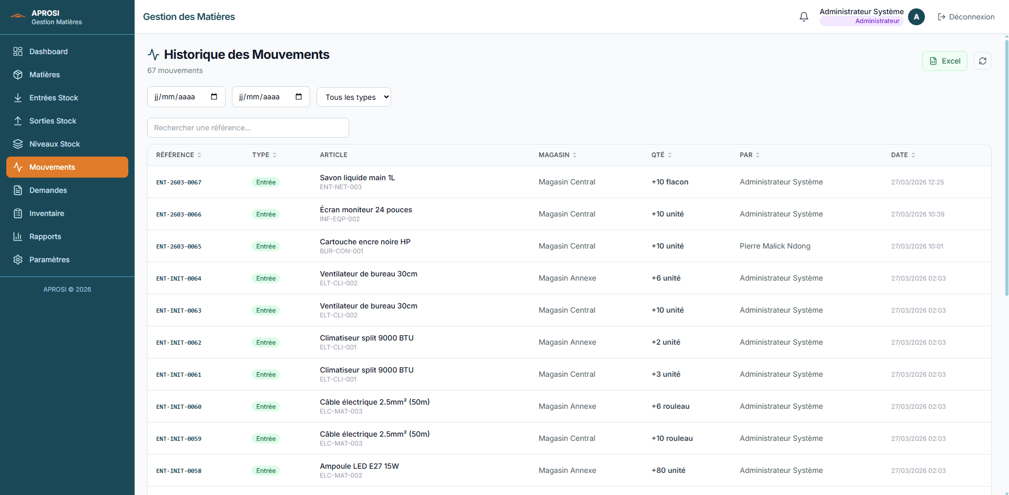Navigate to Sorties Stock

tap(67, 121)
